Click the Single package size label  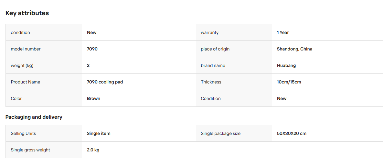pyautogui.click(x=220, y=134)
